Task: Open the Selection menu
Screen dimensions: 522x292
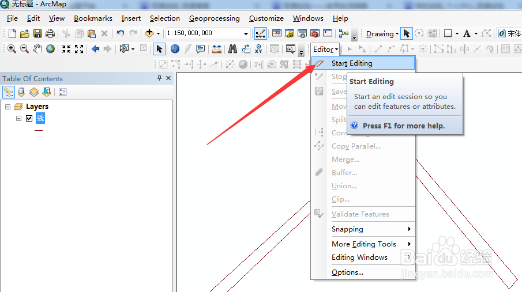Action: [165, 18]
